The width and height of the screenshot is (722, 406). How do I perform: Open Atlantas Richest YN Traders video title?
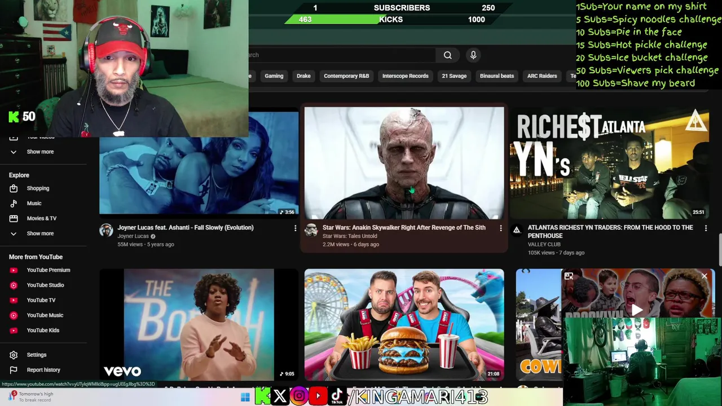(610, 232)
